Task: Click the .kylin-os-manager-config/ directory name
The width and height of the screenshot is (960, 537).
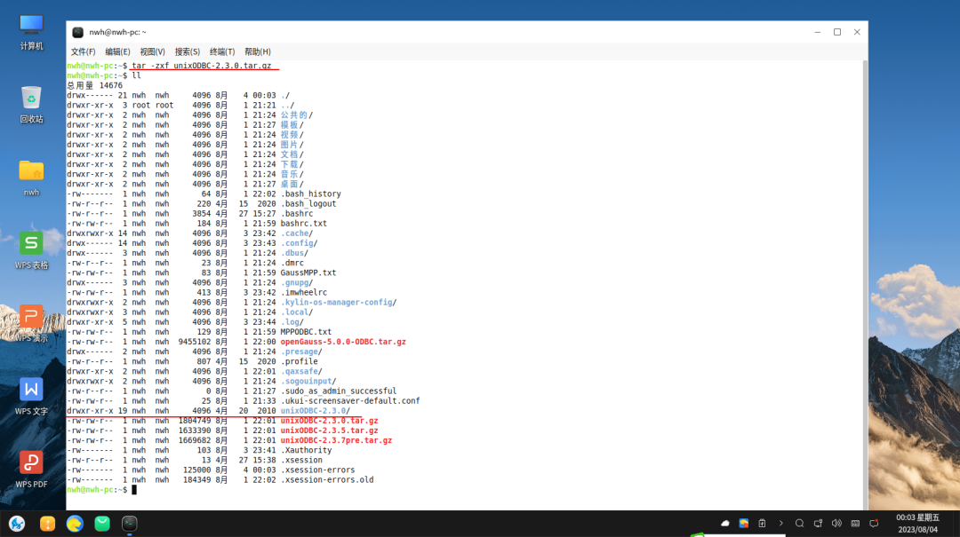Action: (x=339, y=302)
